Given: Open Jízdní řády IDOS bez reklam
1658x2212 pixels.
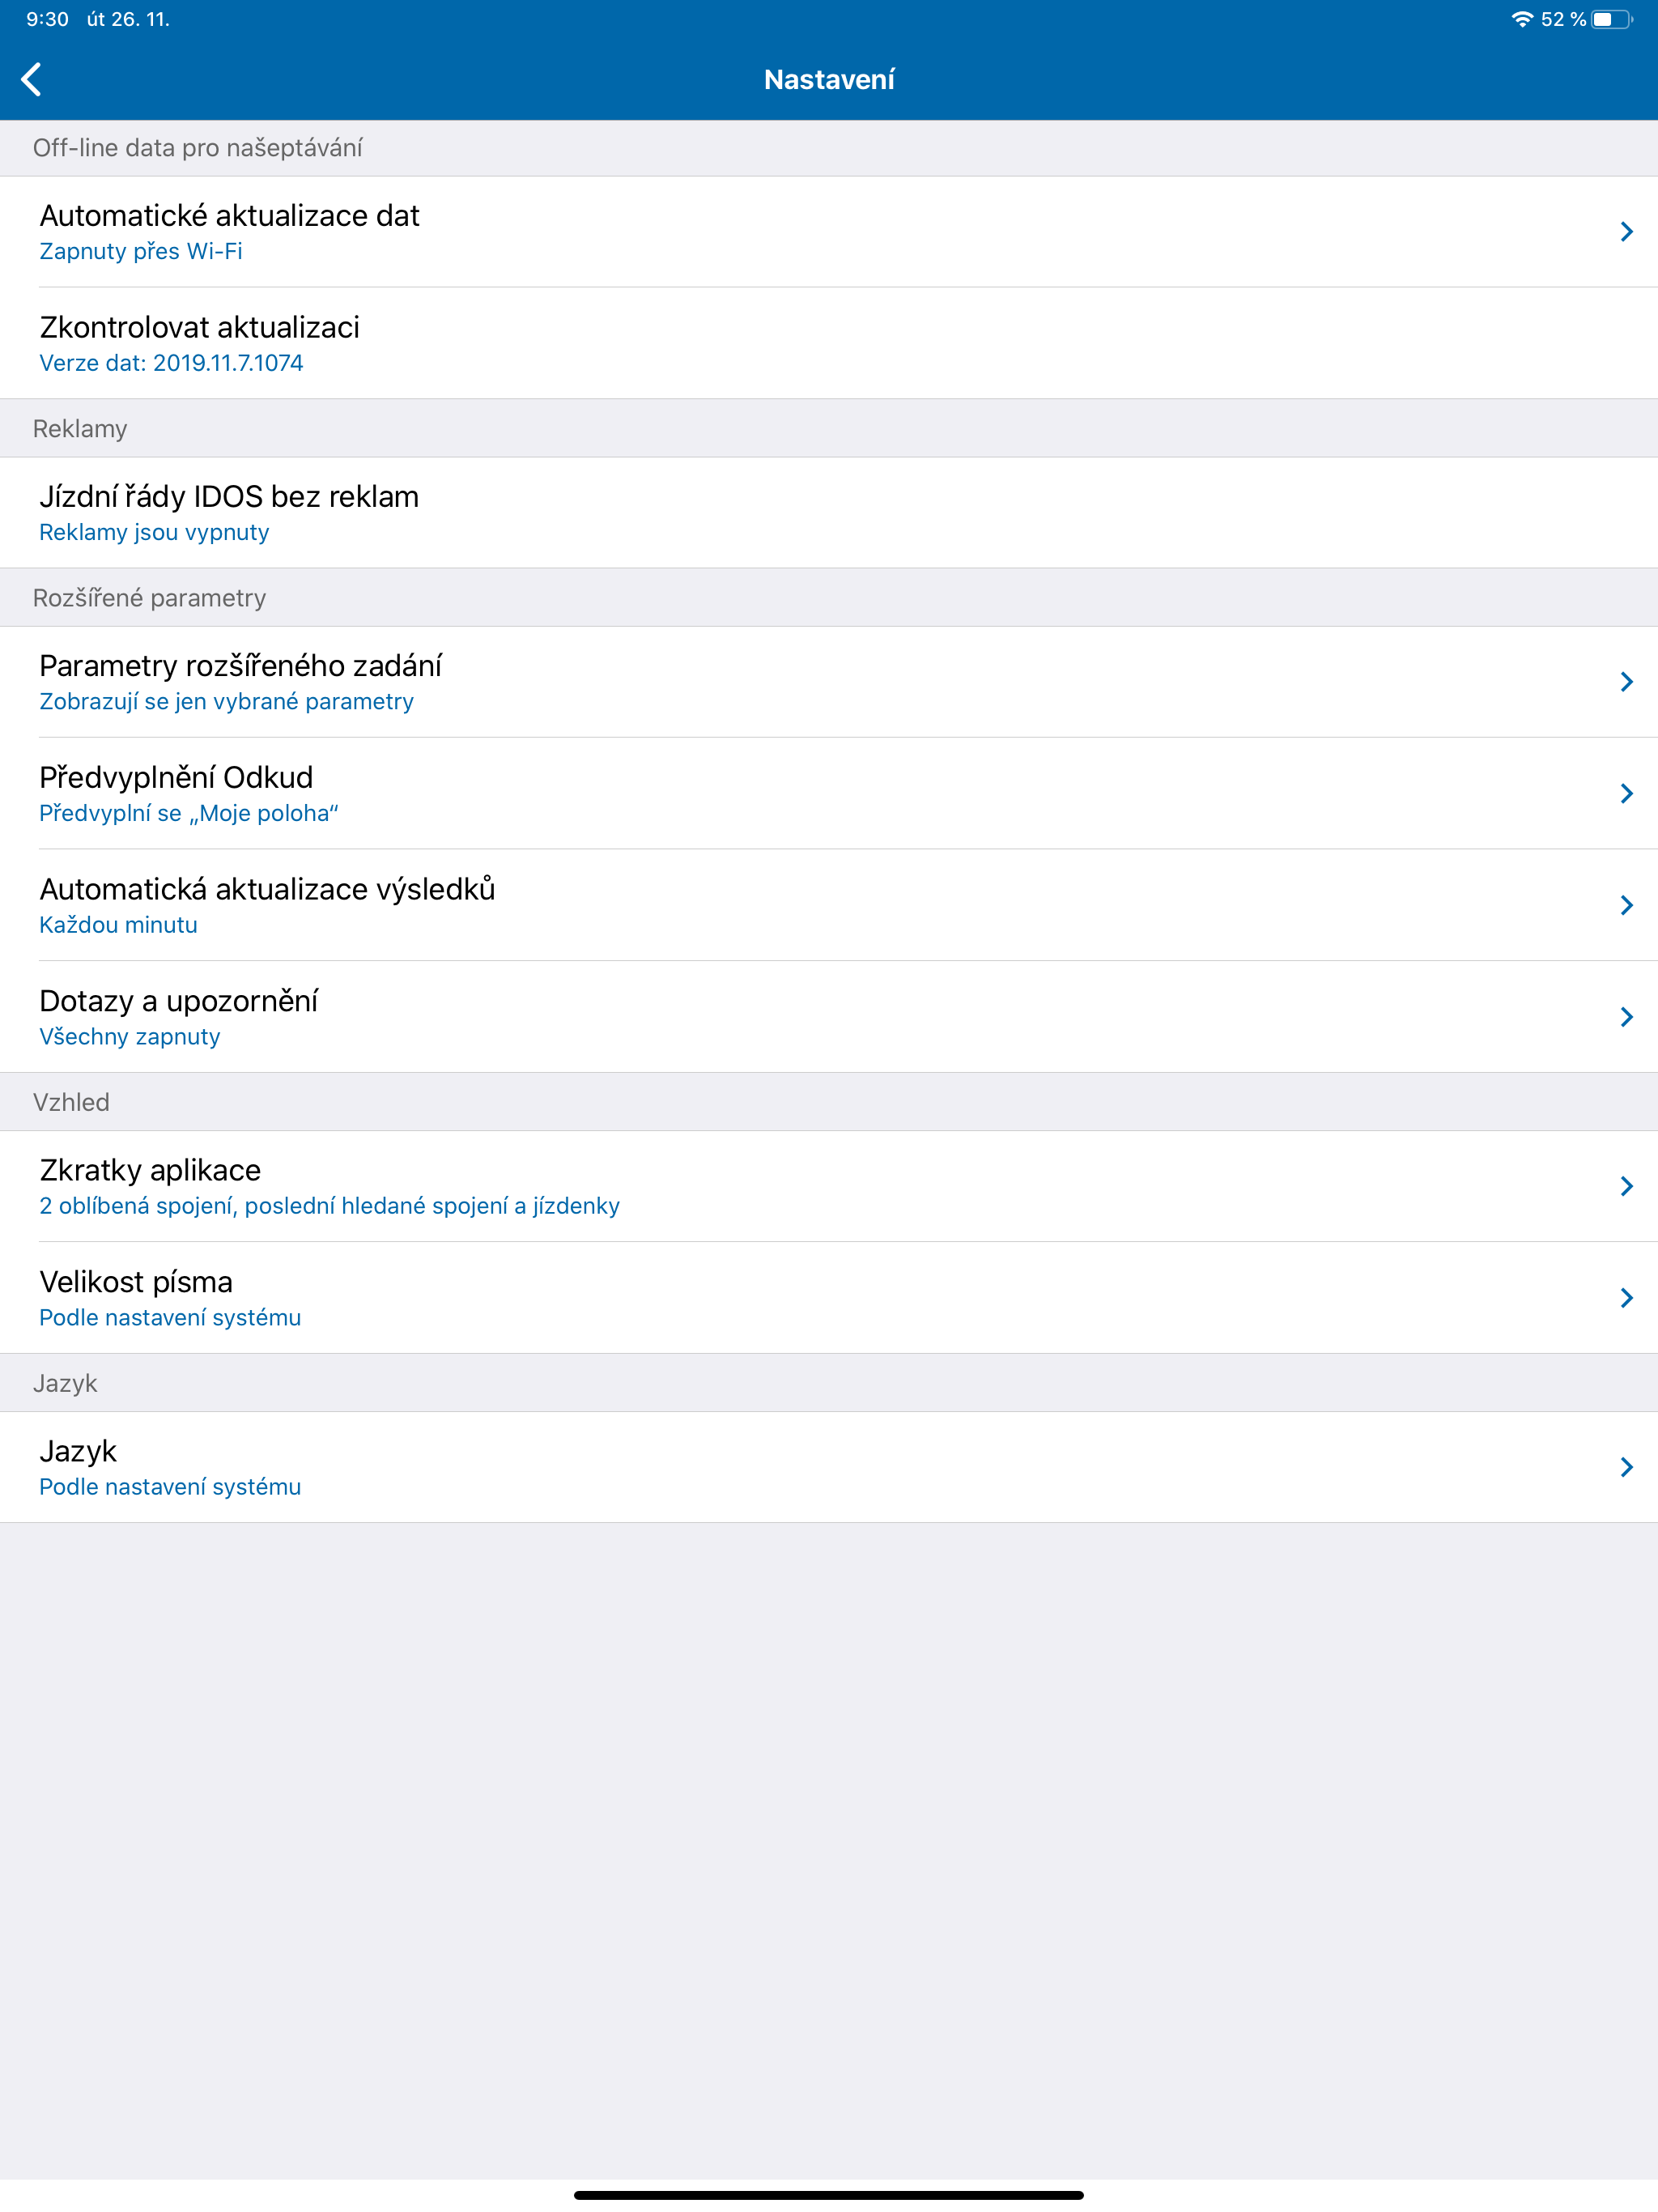Looking at the screenshot, I should tap(829, 513).
